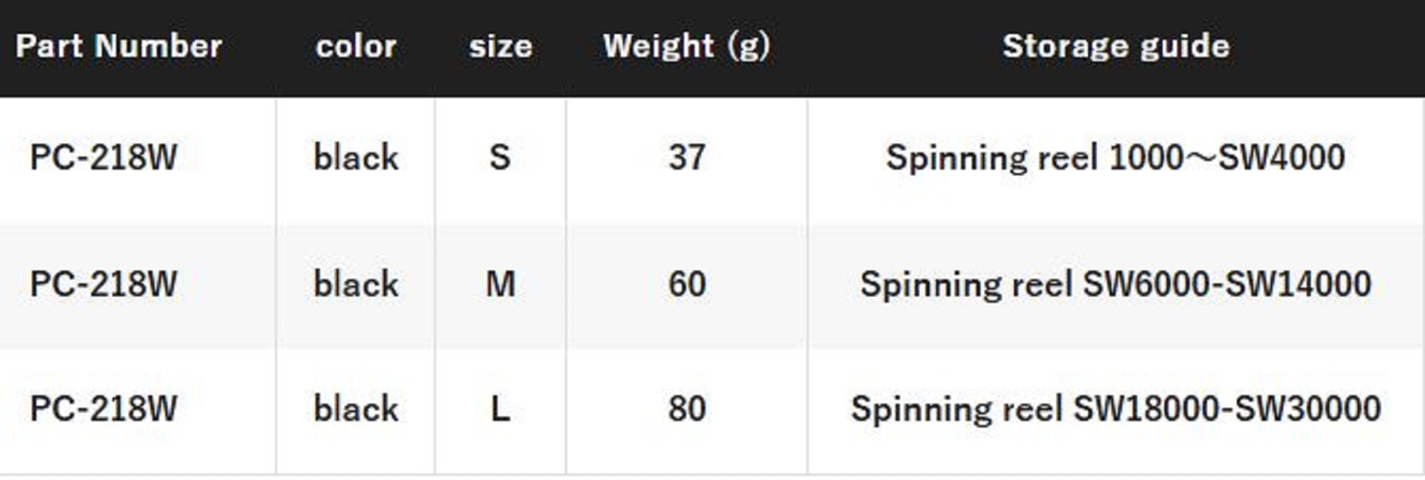Click the size M cell
Screen dimensions: 1425x480
coord(500,284)
